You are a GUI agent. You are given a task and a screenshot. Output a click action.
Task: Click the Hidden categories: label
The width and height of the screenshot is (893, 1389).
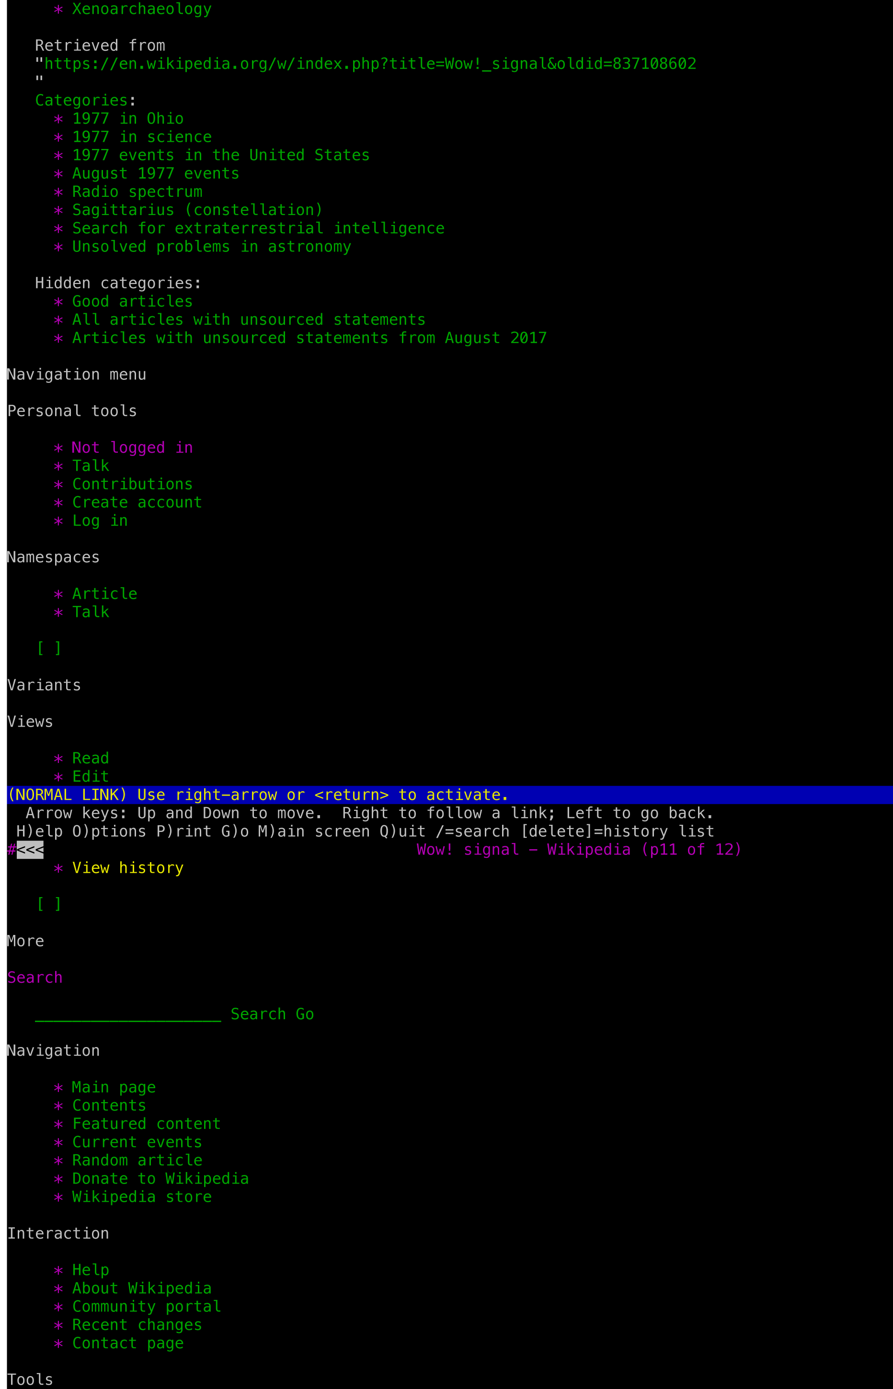[118, 283]
